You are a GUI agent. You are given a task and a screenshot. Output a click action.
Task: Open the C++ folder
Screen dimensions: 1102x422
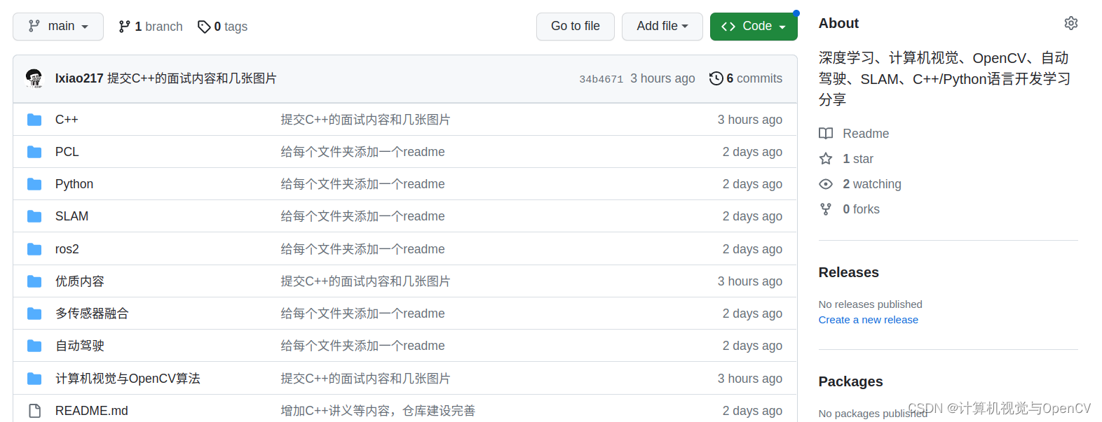67,120
